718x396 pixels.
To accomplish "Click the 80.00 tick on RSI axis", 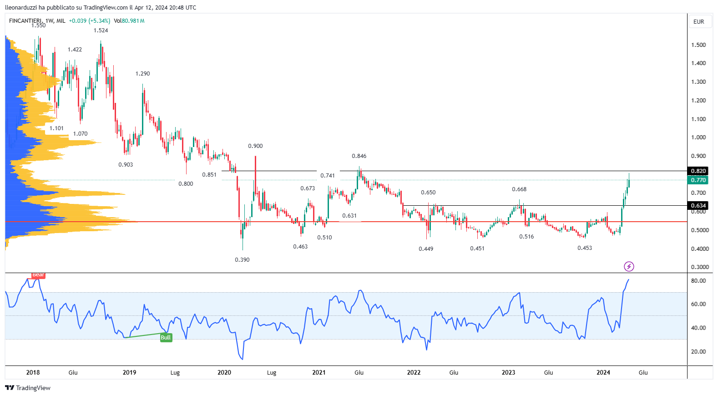I will pyautogui.click(x=698, y=281).
